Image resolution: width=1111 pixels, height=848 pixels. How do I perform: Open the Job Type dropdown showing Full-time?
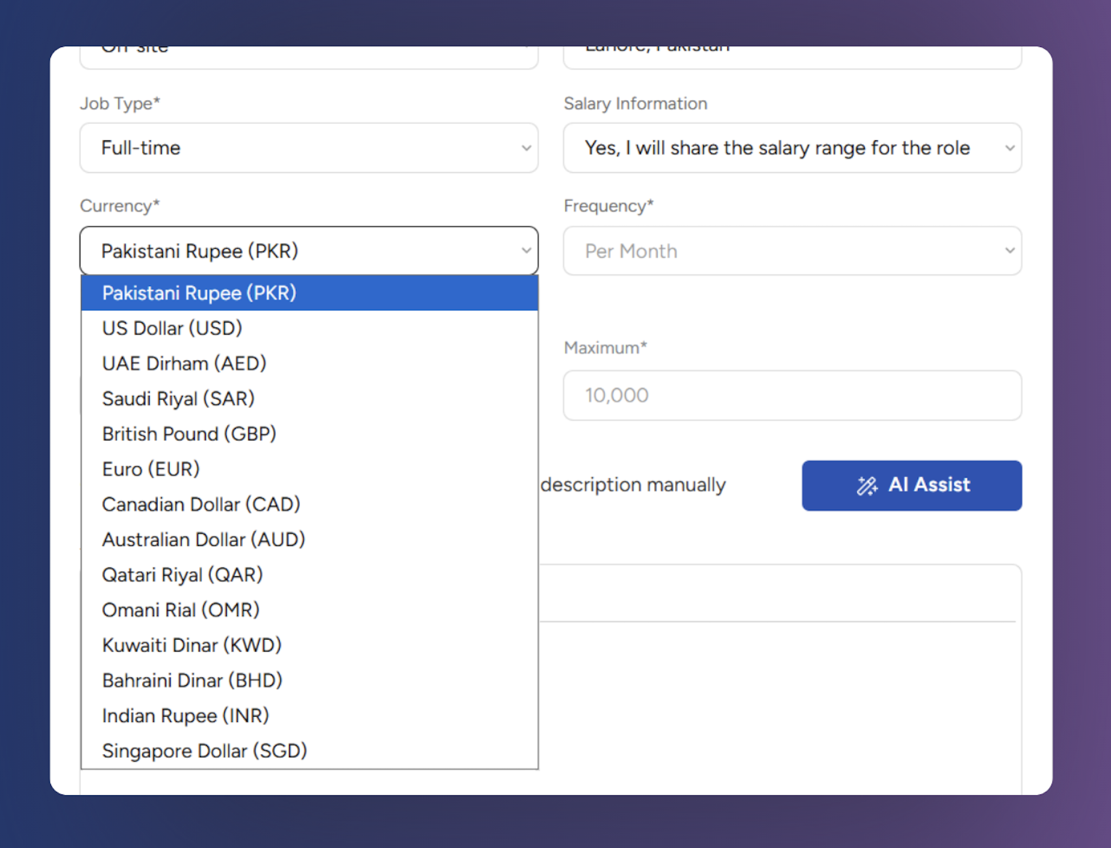point(309,148)
